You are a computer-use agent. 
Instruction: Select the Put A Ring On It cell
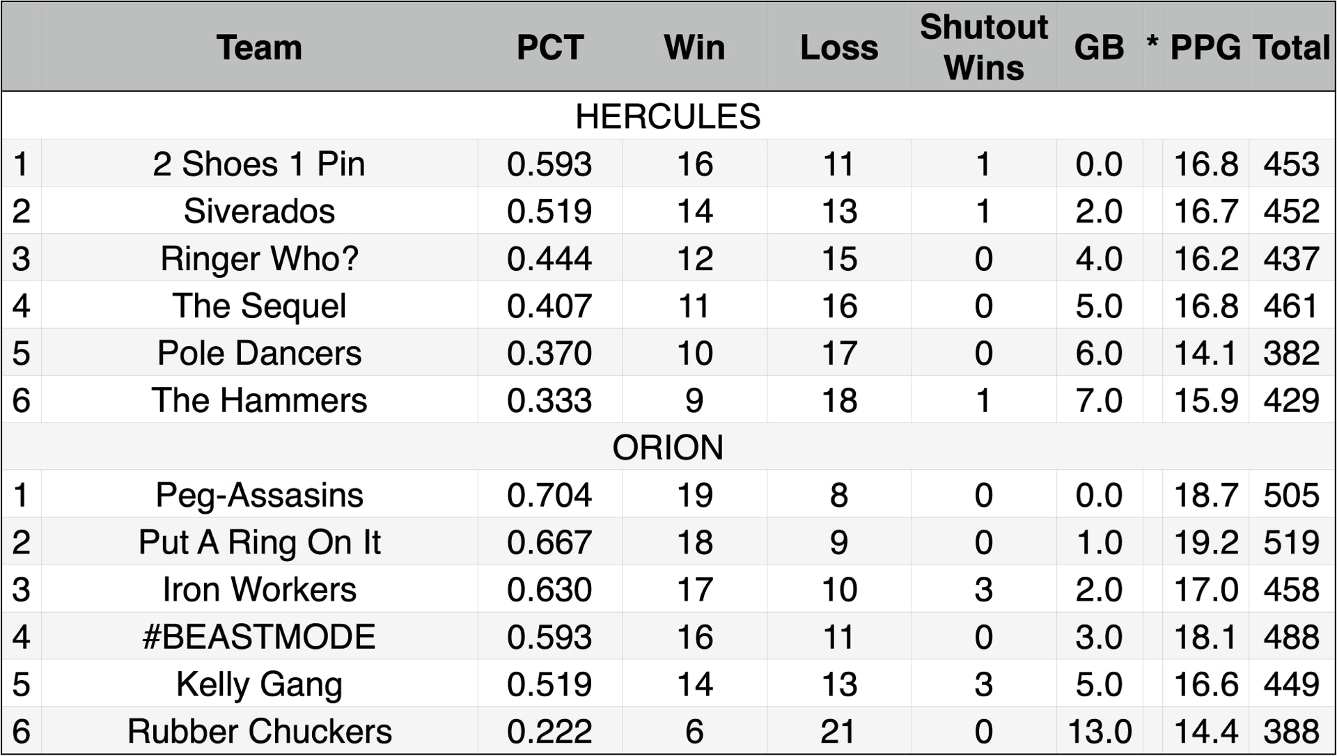click(x=259, y=542)
